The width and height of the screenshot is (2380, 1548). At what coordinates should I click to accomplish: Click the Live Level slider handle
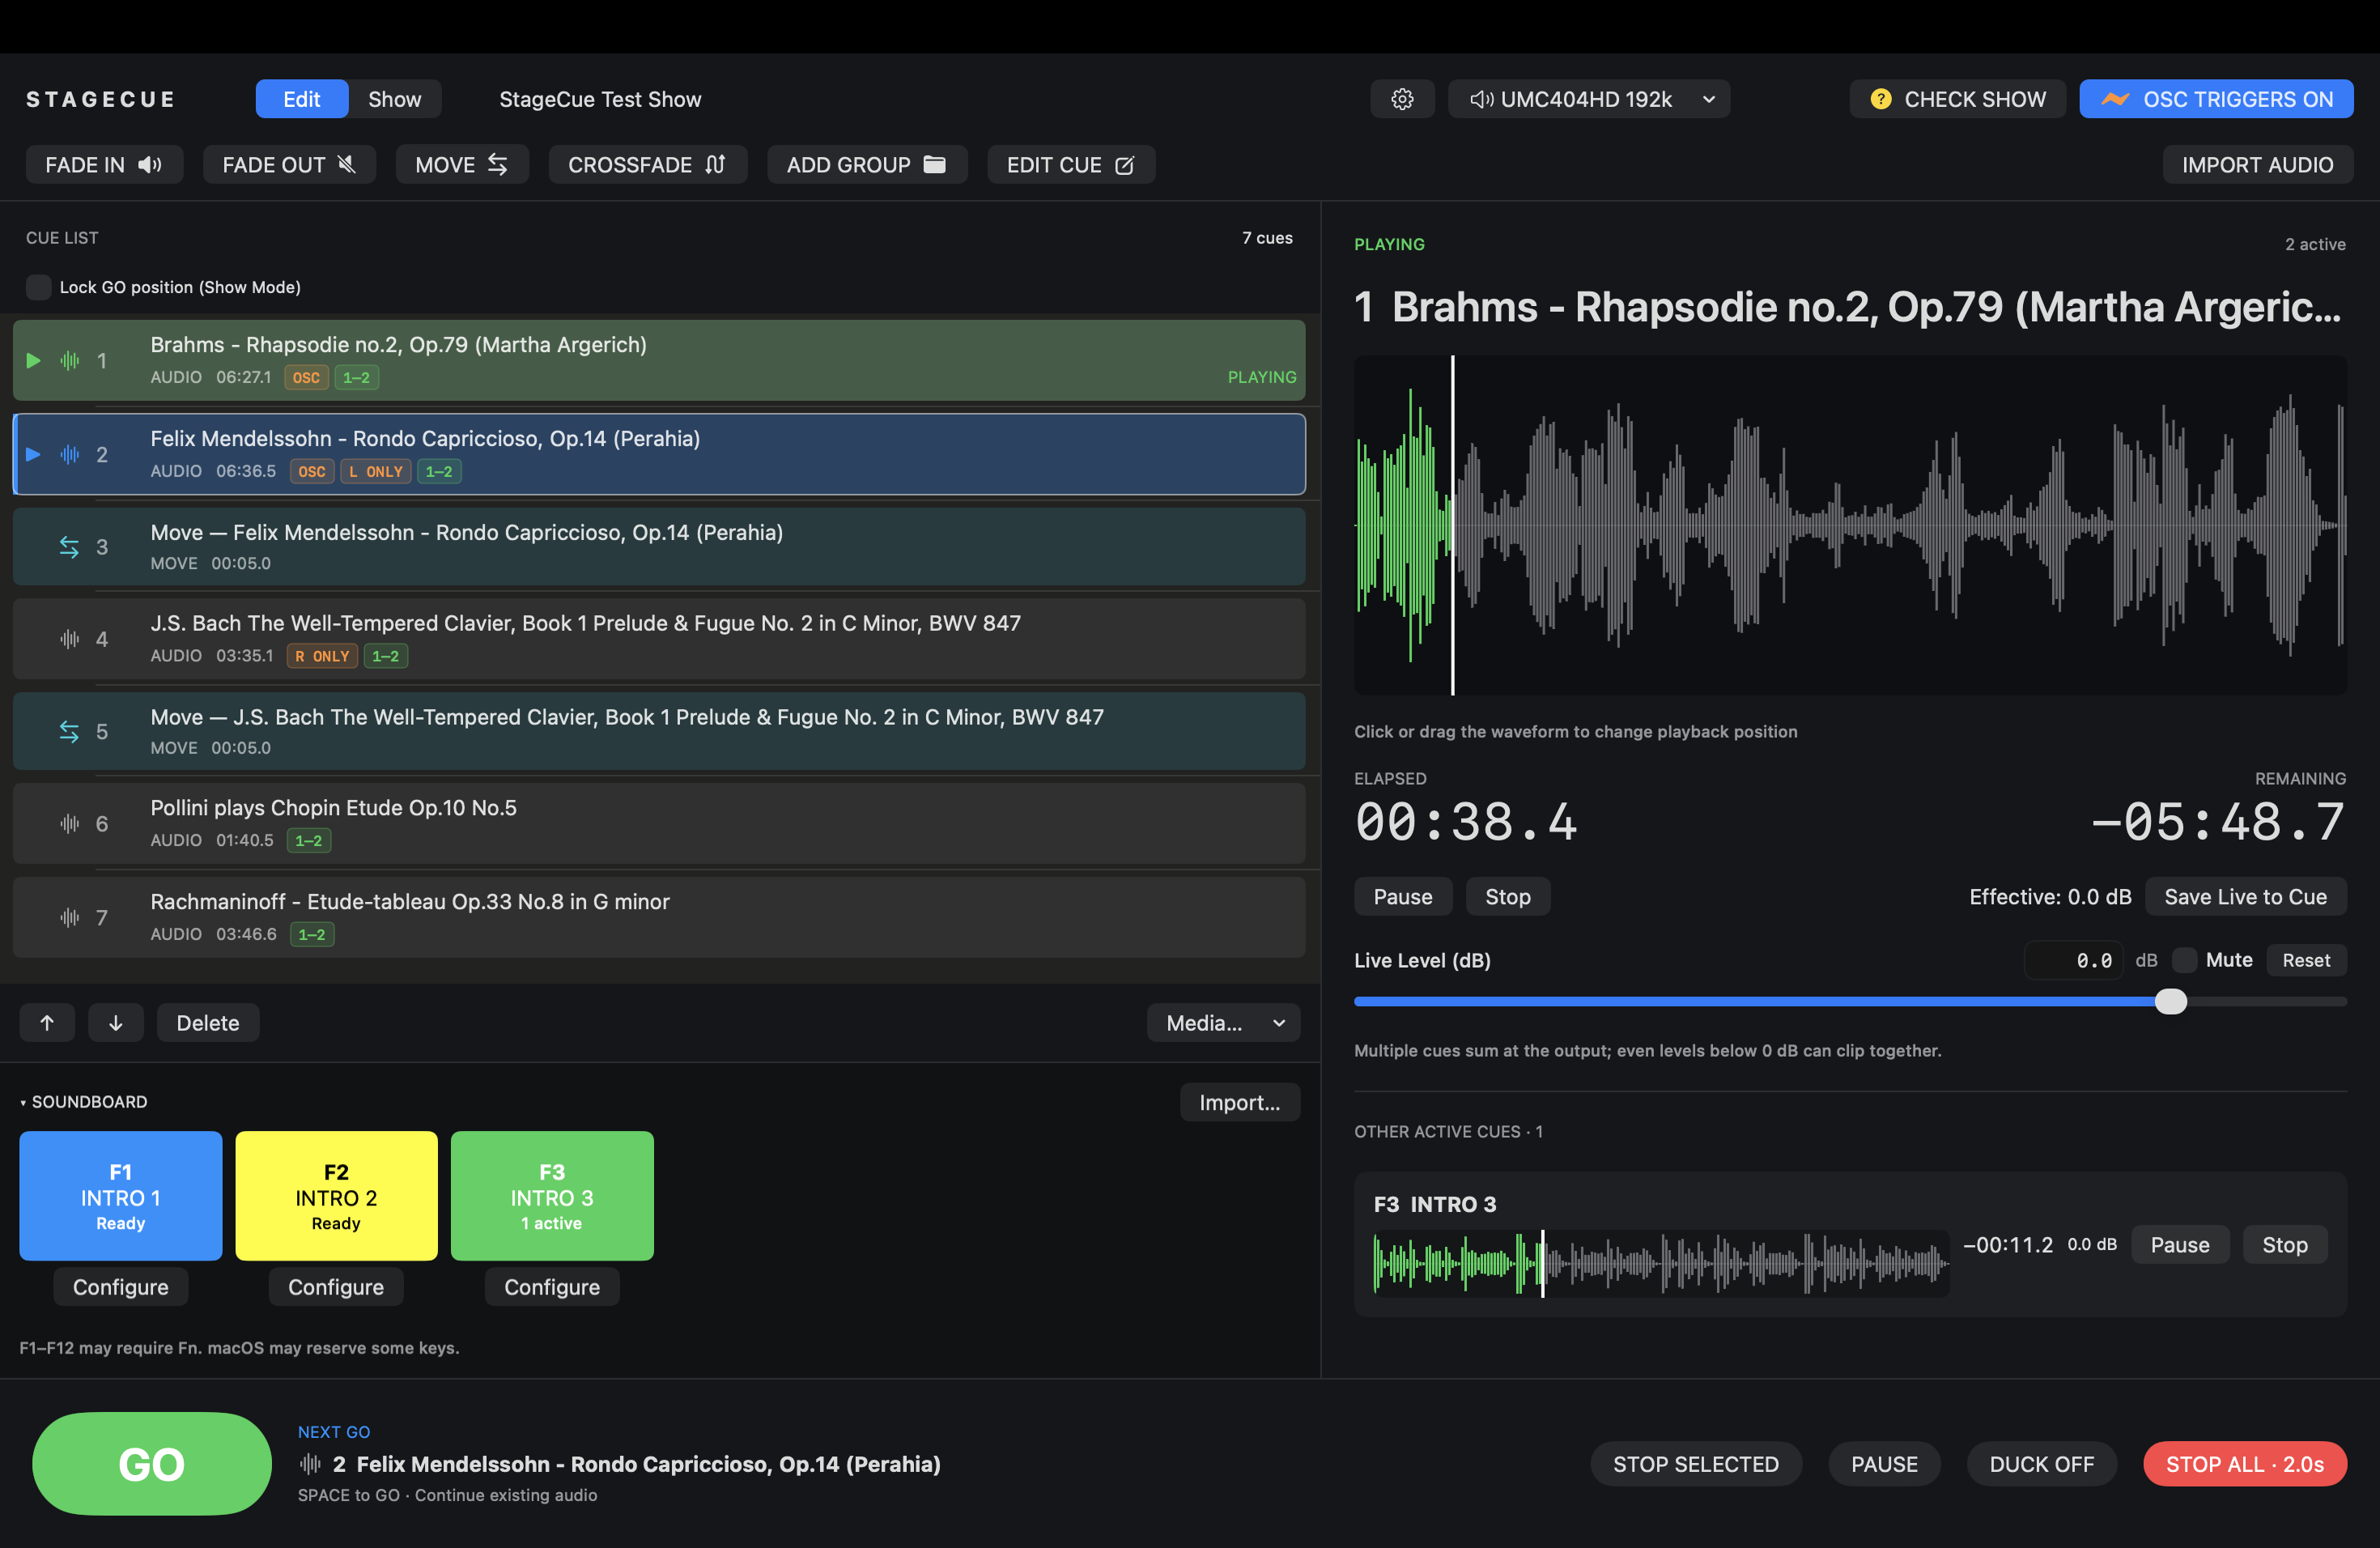[x=2170, y=1001]
